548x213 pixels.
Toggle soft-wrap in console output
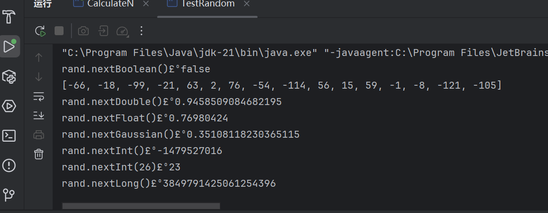pyautogui.click(x=38, y=96)
